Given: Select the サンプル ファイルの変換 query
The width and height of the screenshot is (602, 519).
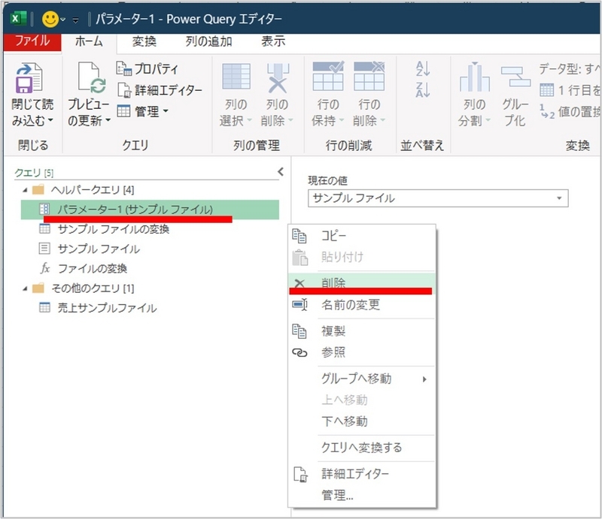Looking at the screenshot, I should (x=114, y=229).
